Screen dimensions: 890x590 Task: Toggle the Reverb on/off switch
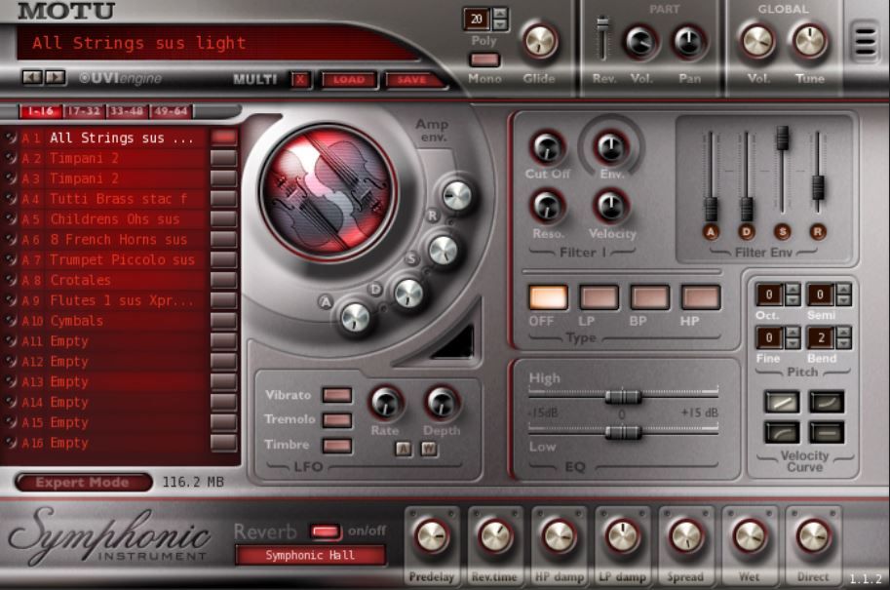coord(326,532)
